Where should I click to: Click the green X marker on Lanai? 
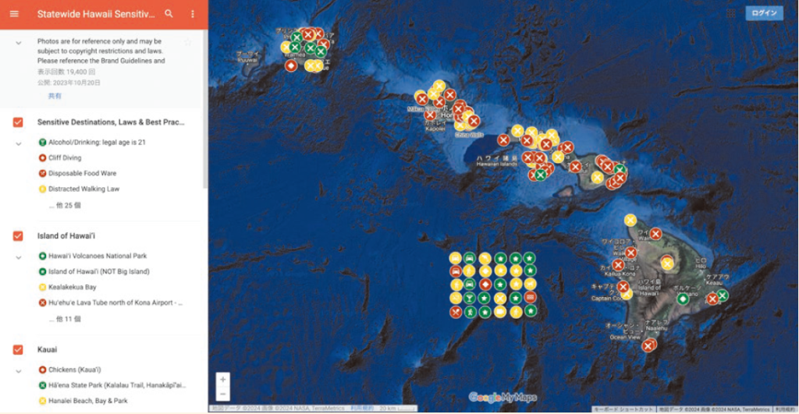tap(541, 175)
